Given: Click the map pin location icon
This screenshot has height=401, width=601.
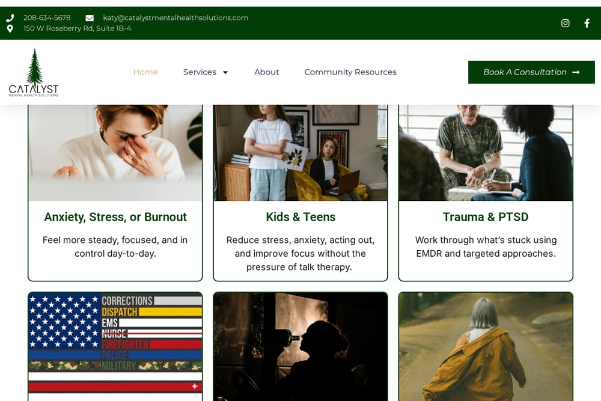Looking at the screenshot, I should (10, 28).
